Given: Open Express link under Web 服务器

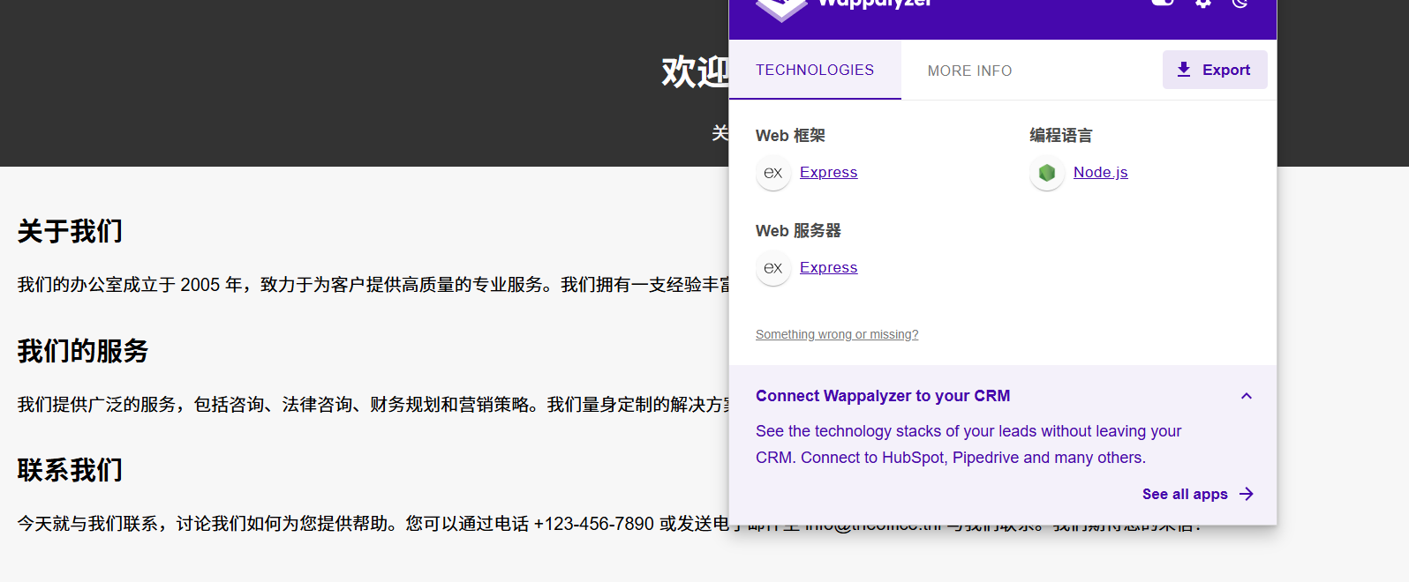Looking at the screenshot, I should tap(828, 268).
